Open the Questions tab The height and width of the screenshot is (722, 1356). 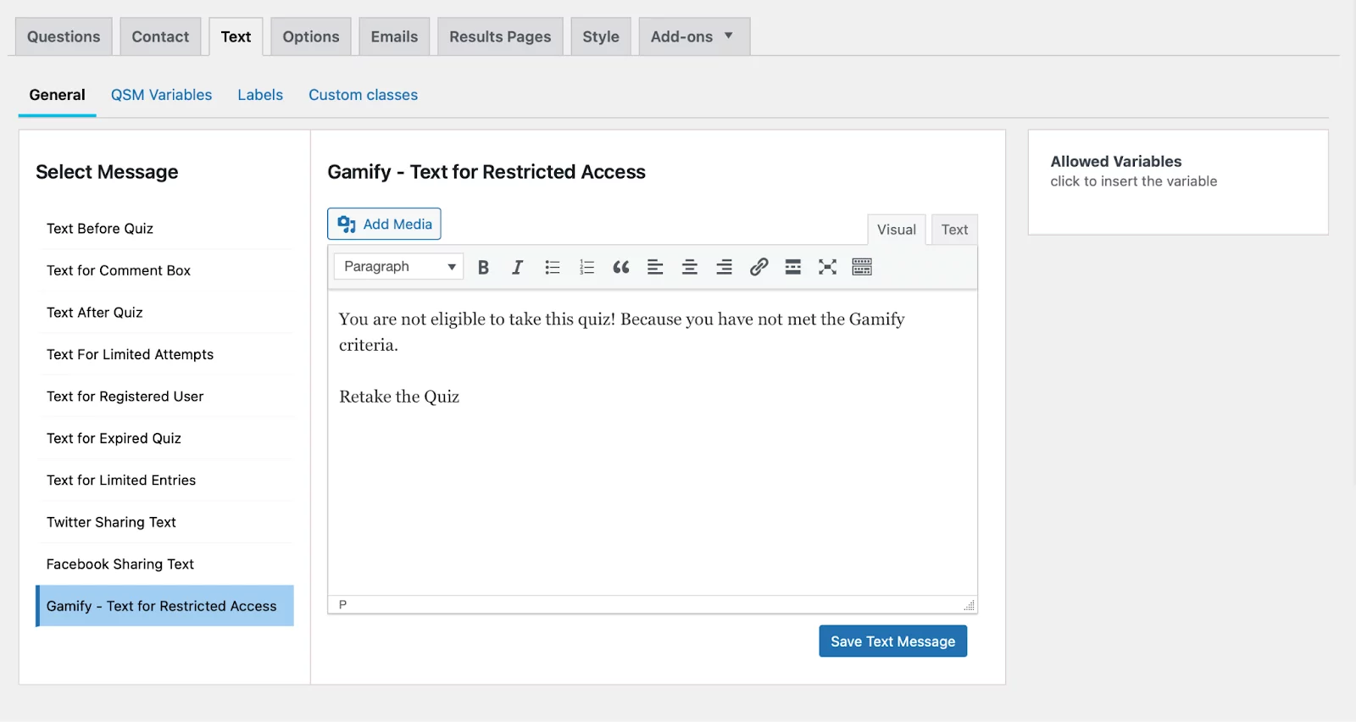click(64, 36)
